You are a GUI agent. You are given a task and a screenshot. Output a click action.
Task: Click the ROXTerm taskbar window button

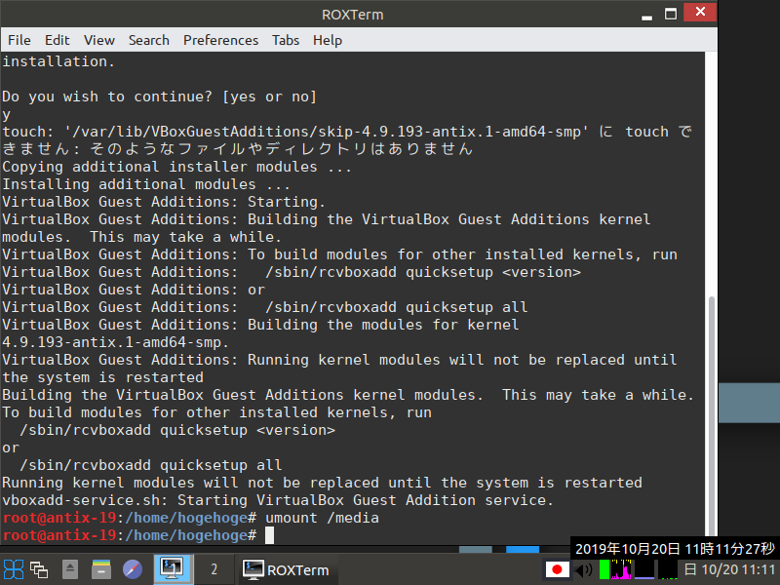(287, 570)
